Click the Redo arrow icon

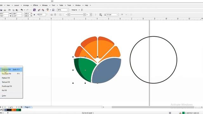(27, 10)
